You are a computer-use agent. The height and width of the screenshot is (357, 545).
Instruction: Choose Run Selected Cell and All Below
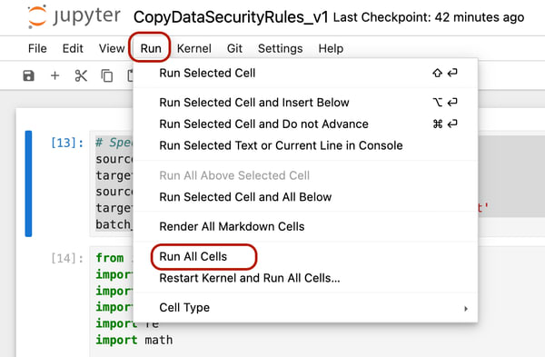tap(305, 197)
